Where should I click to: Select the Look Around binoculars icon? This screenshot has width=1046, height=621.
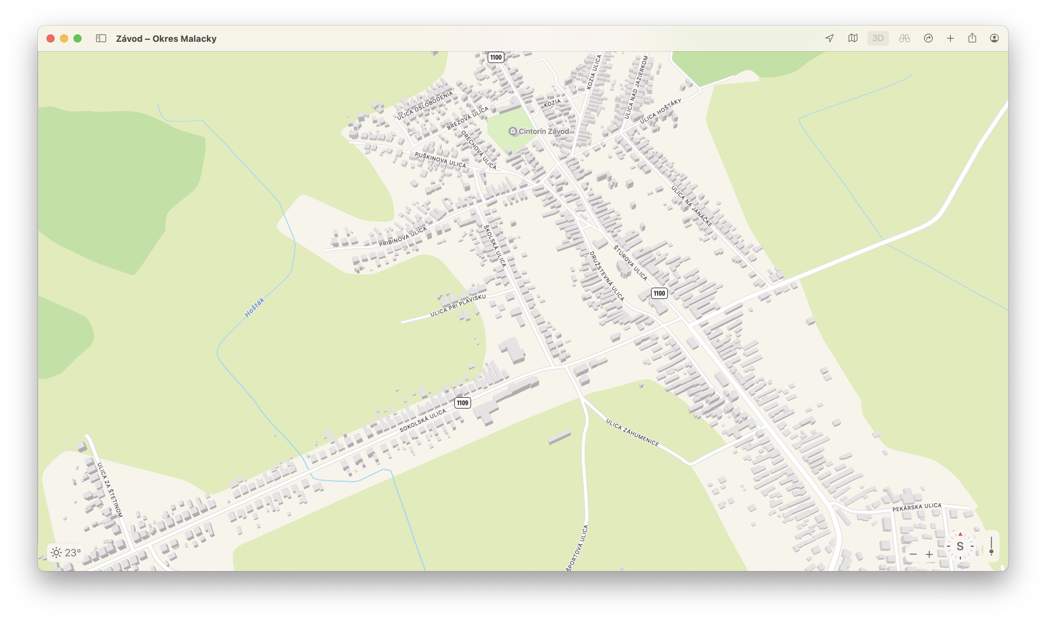click(903, 38)
